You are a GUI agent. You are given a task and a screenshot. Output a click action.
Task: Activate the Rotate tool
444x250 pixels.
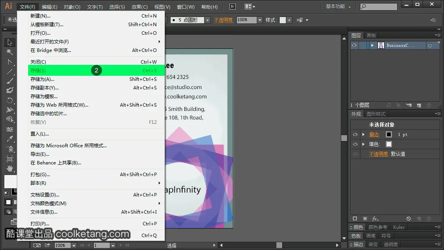click(10, 100)
